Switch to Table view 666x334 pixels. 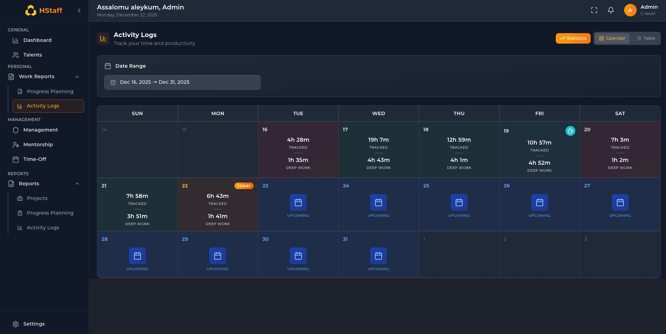click(x=645, y=38)
